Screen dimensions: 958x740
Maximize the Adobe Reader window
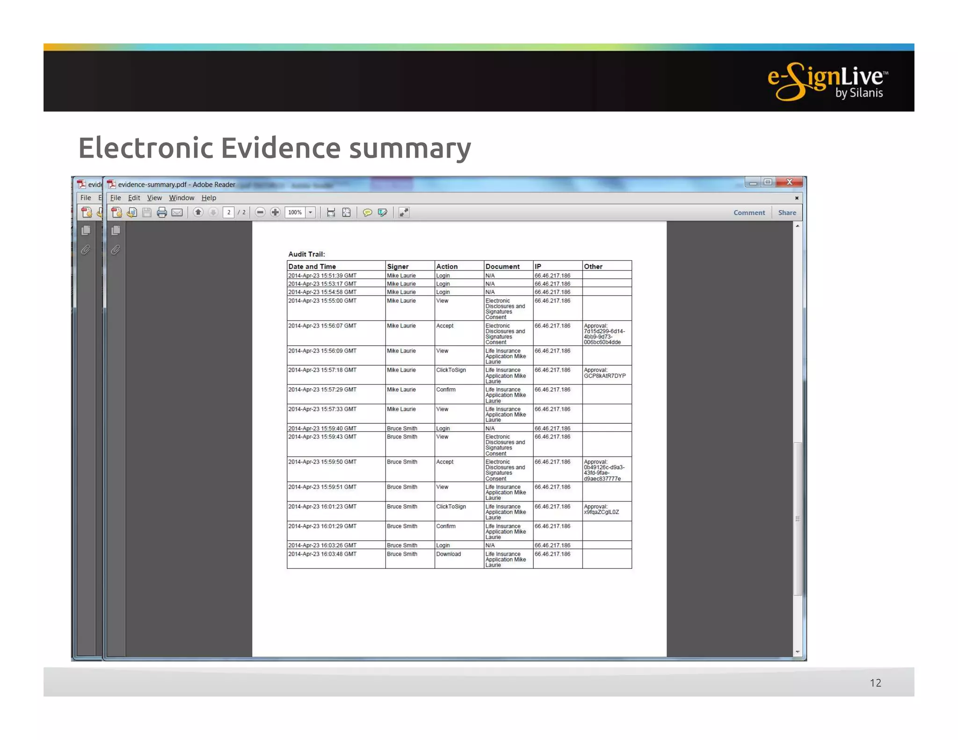point(768,182)
